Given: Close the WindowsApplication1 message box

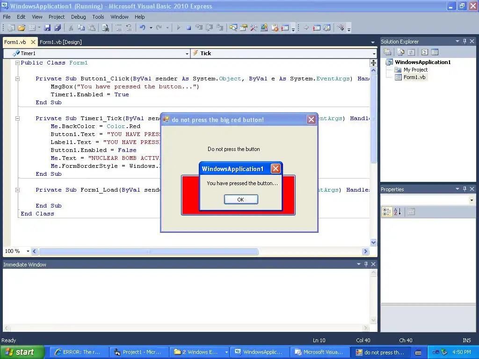Looking at the screenshot, I should [x=276, y=168].
